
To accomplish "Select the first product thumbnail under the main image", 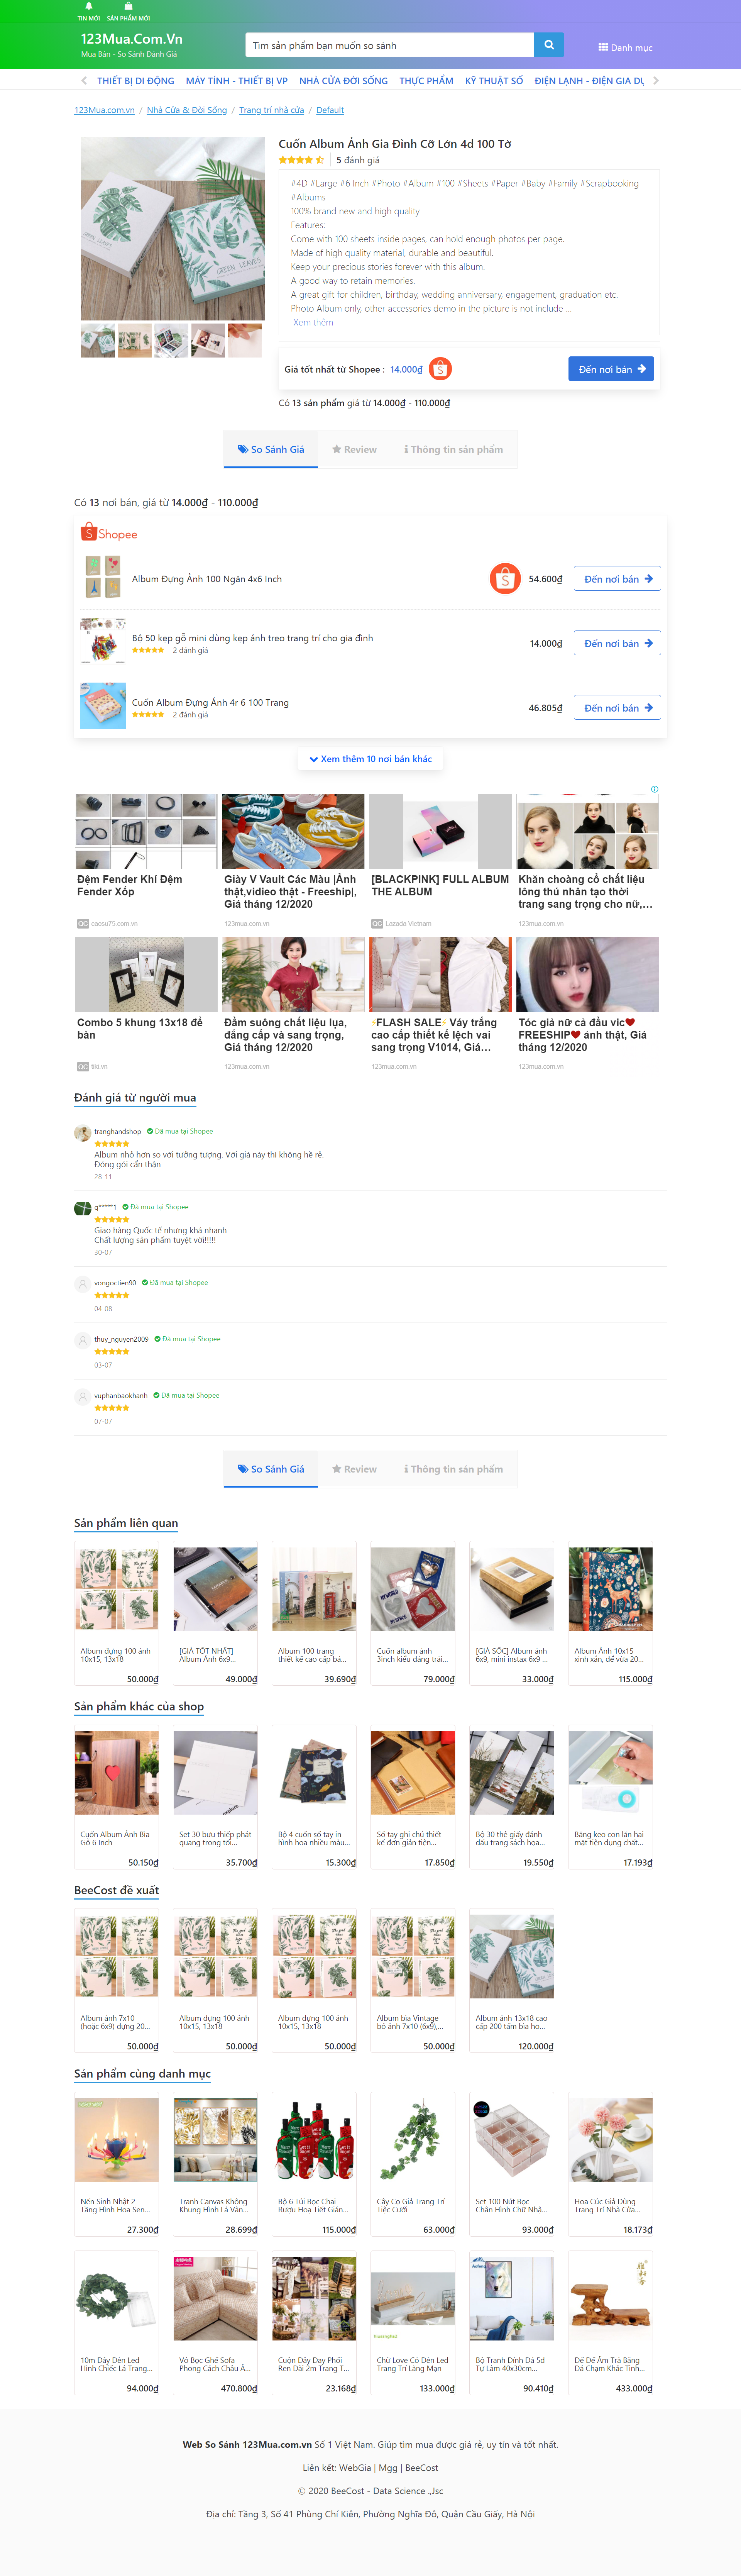I will (98, 341).
